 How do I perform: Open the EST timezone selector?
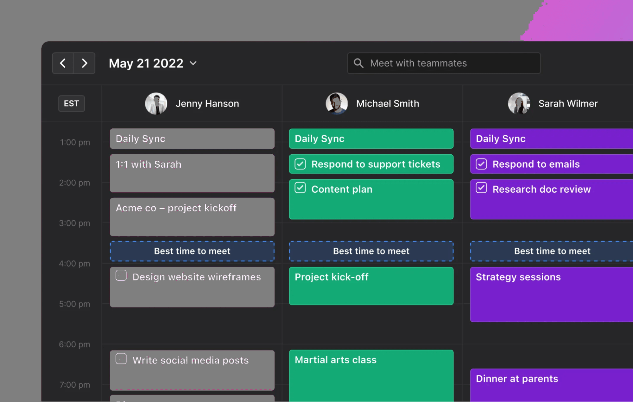[x=71, y=103]
